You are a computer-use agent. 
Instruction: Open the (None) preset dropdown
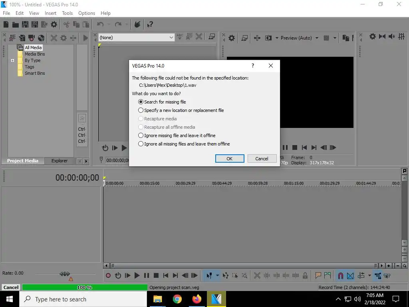coord(136,38)
